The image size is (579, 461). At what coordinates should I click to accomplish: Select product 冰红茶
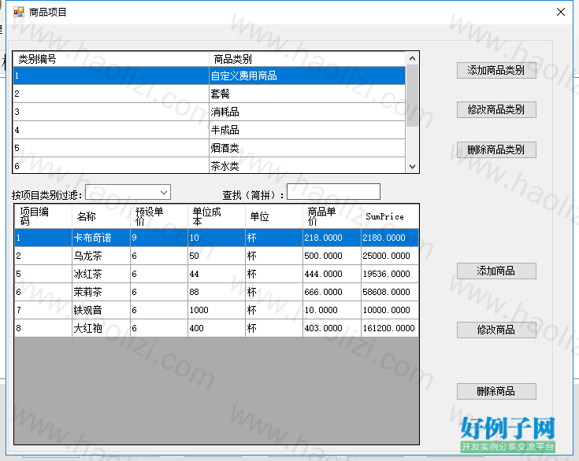point(217,274)
